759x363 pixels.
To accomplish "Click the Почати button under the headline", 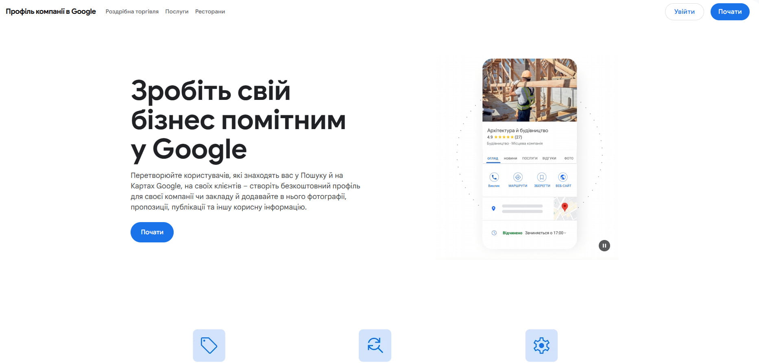I will pos(152,232).
